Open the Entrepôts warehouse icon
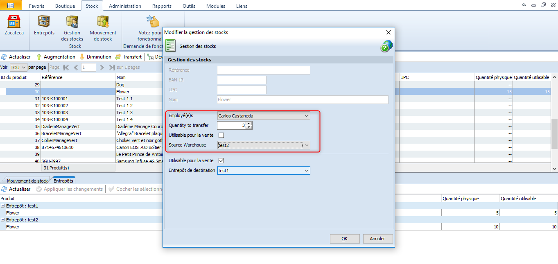Screen dimensions: 558x264 44,22
